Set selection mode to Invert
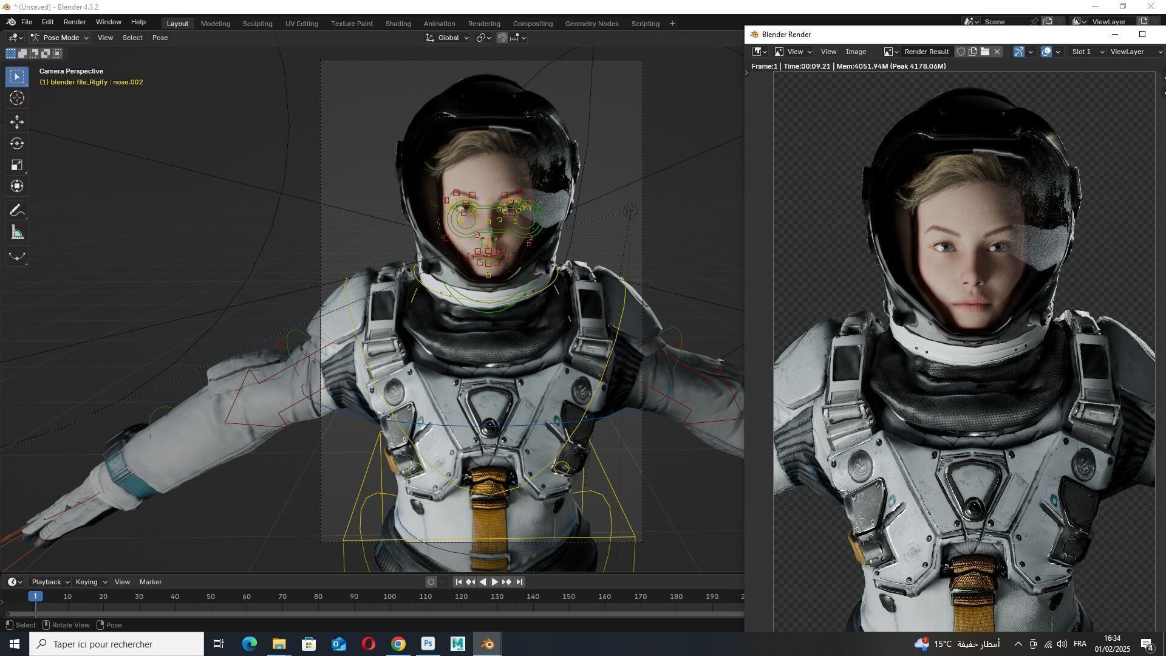This screenshot has width=1166, height=656. coord(46,53)
